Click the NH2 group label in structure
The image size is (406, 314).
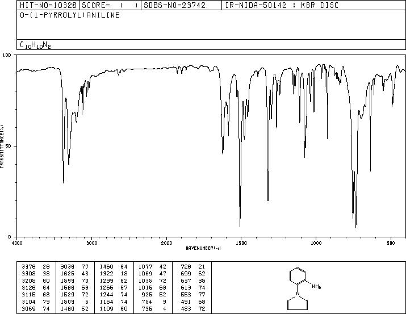[x=316, y=287]
